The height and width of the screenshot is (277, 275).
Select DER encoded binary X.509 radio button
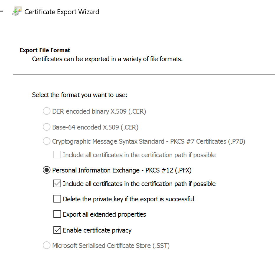(x=47, y=111)
